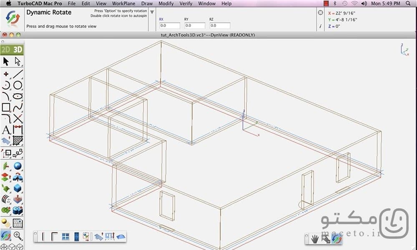The width and height of the screenshot is (417, 250).
Task: Insert a Window using bottom palette icon
Action: click(65, 236)
